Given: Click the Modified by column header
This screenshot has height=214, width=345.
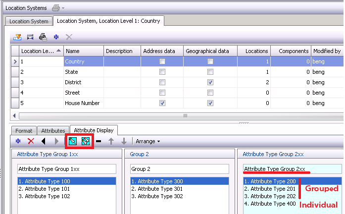Looking at the screenshot, I should click(x=327, y=51).
